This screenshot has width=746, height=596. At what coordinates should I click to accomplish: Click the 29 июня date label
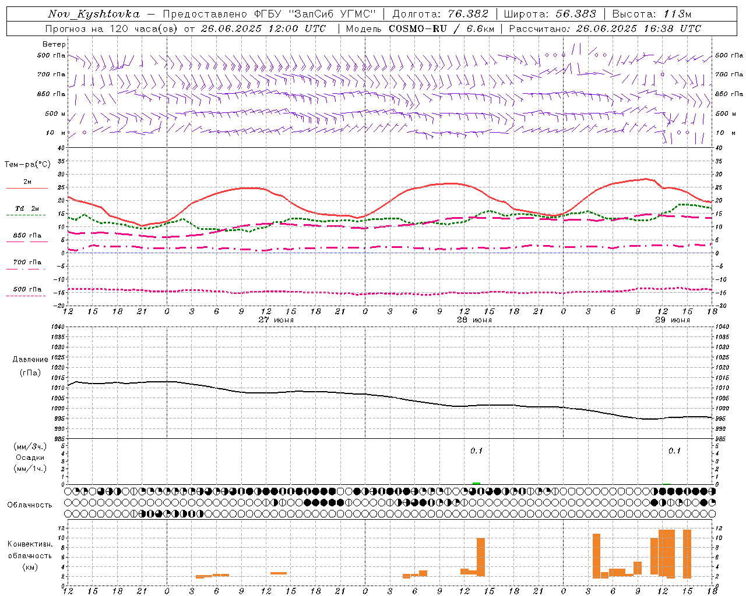click(x=672, y=320)
